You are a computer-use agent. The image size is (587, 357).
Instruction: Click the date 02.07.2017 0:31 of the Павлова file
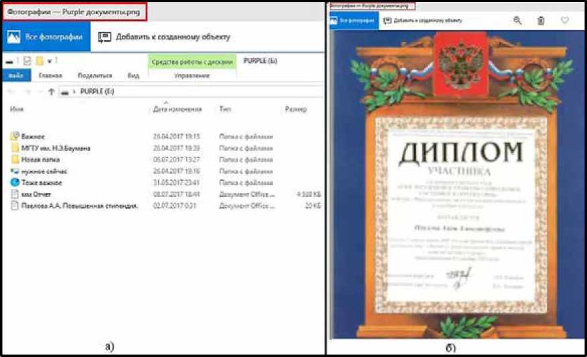click(x=174, y=206)
